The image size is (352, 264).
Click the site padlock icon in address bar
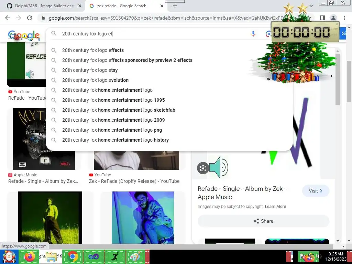pos(43,18)
